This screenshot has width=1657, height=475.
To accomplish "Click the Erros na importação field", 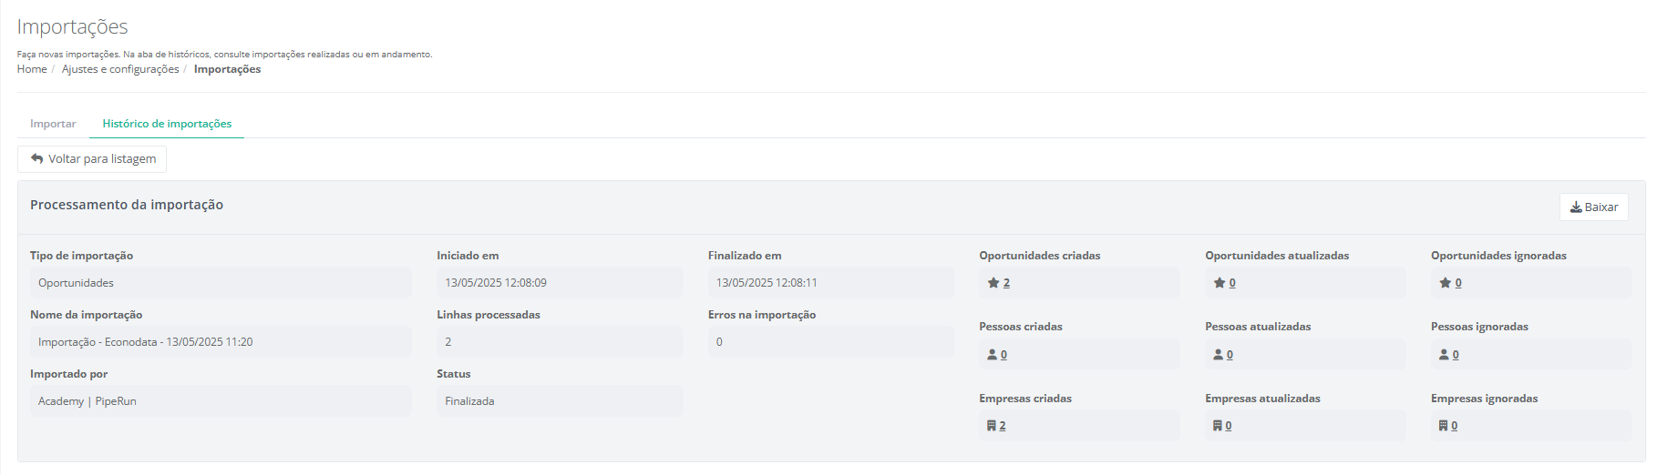I will (829, 342).
